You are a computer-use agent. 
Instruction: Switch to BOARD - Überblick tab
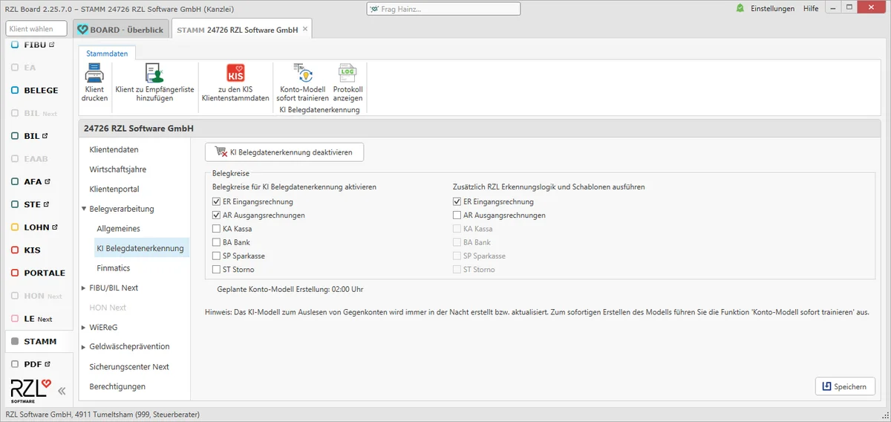[120, 30]
